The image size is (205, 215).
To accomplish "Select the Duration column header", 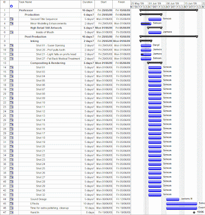I will tap(88, 4).
